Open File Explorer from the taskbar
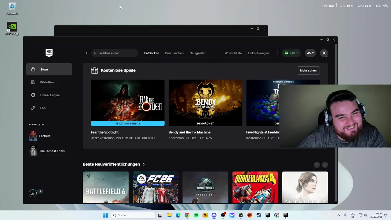 (169, 215)
